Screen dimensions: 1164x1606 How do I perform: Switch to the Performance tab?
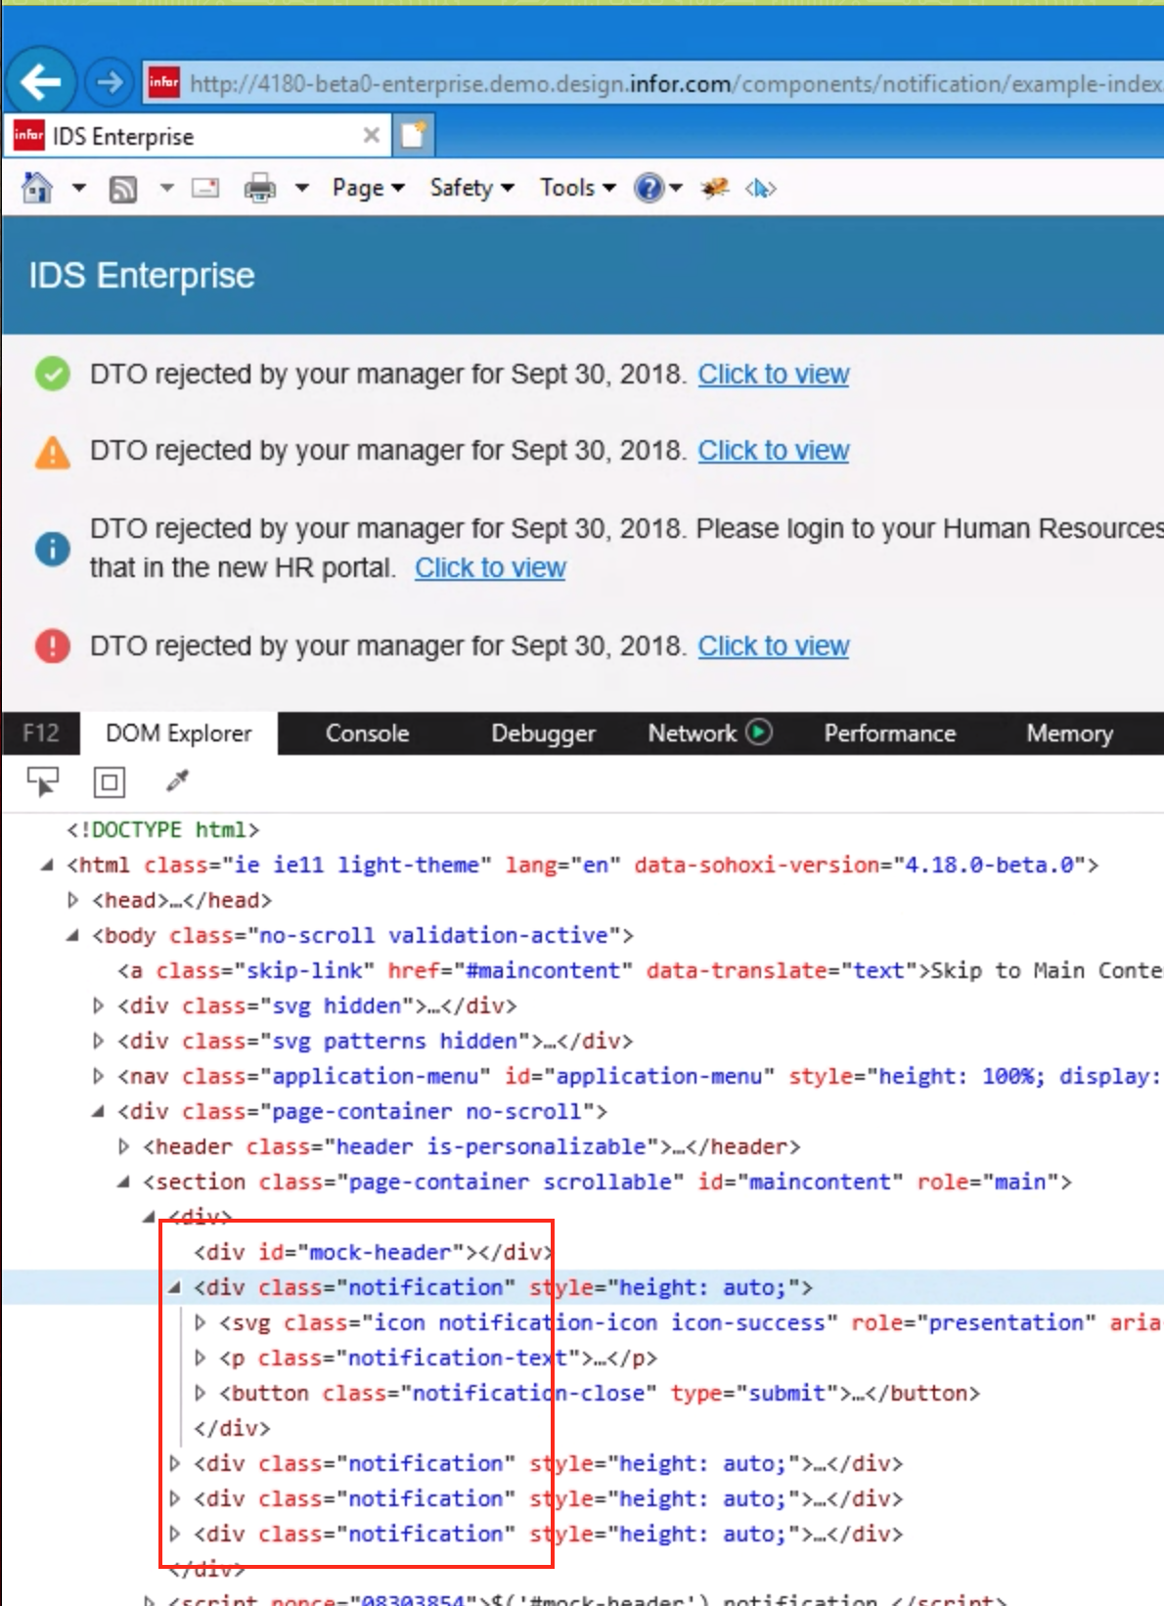click(x=889, y=734)
